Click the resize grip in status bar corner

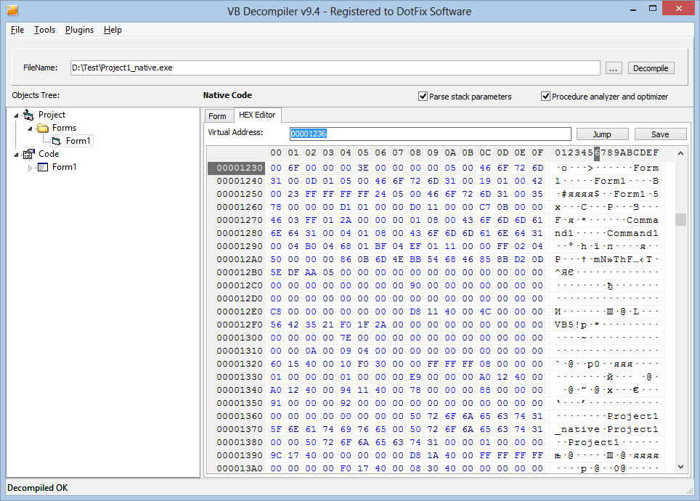coord(690,491)
